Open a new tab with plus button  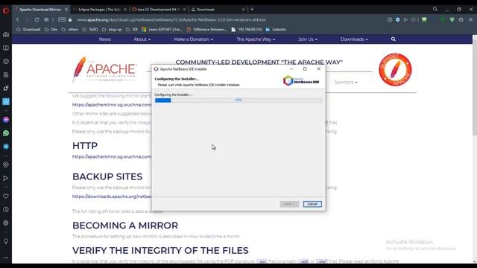coord(252,10)
